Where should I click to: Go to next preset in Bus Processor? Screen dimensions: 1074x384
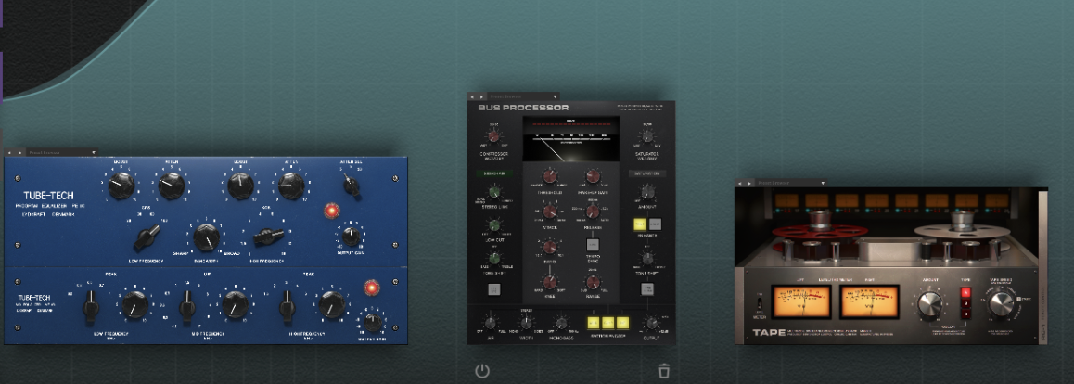(x=481, y=96)
